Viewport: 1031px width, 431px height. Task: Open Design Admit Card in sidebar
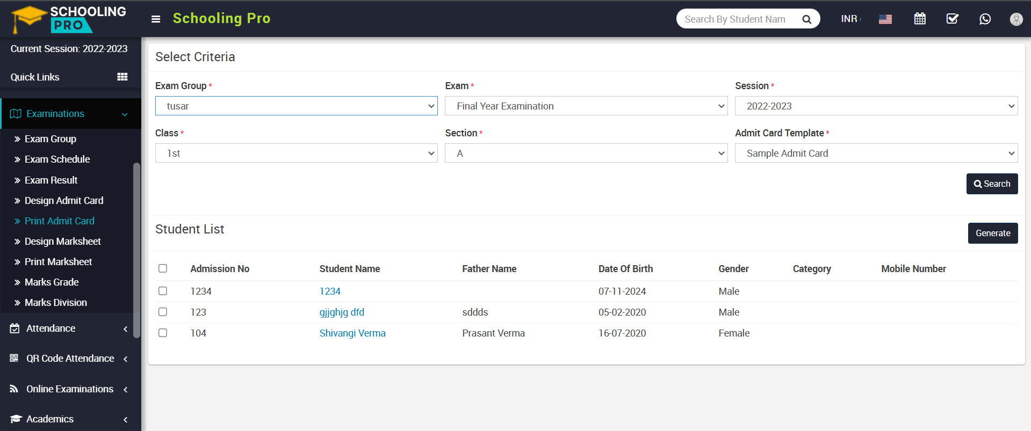point(64,201)
